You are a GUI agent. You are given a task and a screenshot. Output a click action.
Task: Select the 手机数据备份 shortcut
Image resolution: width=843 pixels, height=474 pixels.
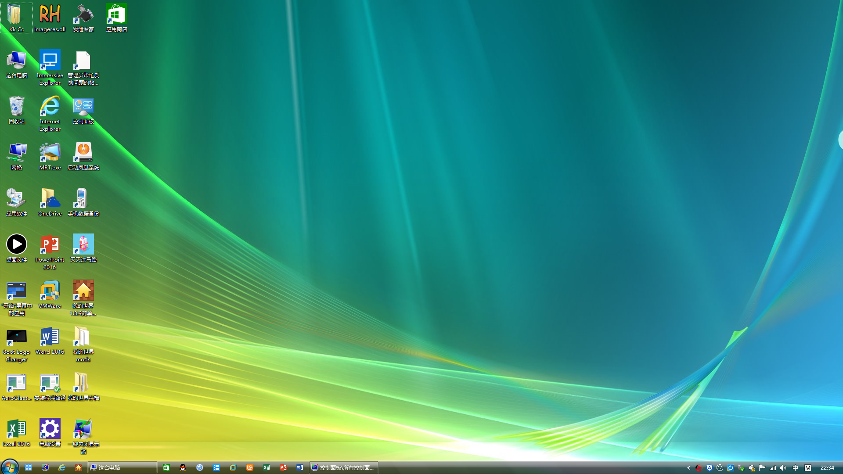(x=83, y=202)
